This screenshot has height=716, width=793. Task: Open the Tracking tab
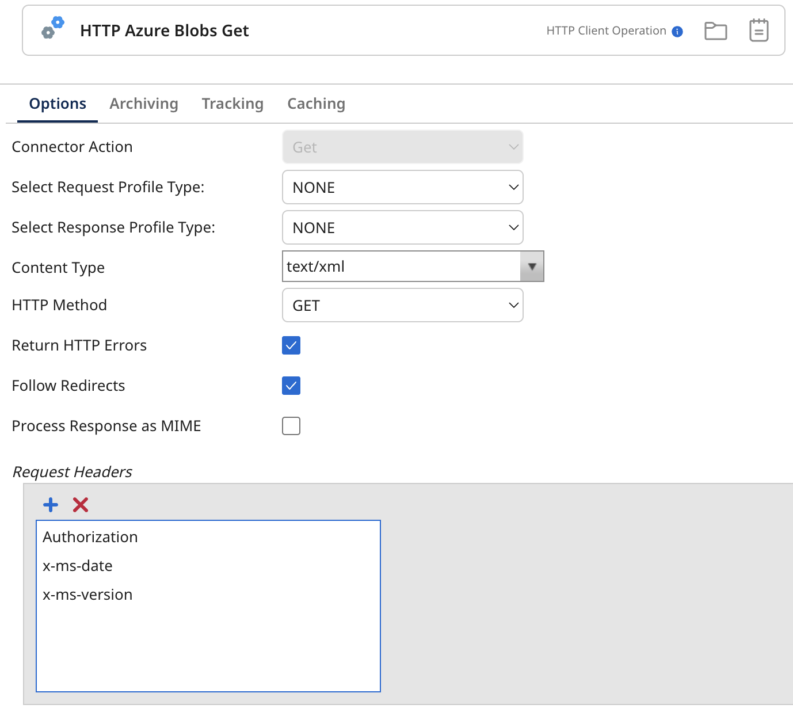point(232,104)
